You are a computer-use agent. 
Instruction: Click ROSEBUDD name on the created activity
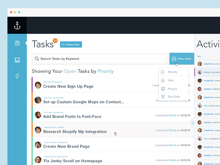pos(208,81)
